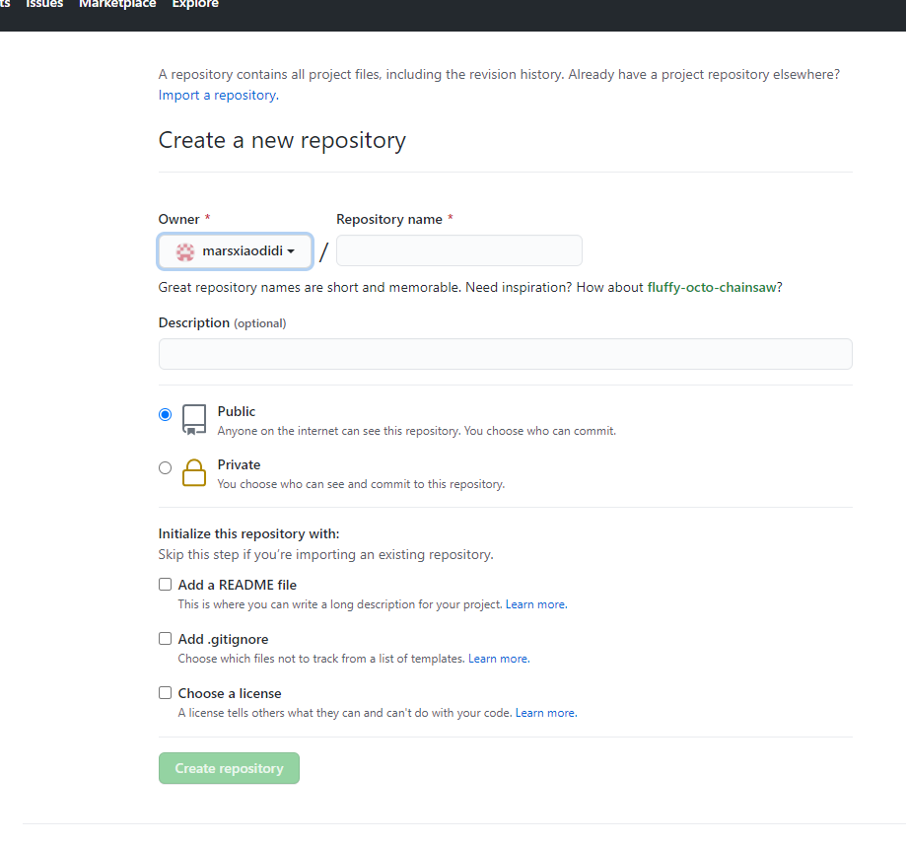Check the Add .gitignore option
The image size is (906, 844).
coord(165,639)
